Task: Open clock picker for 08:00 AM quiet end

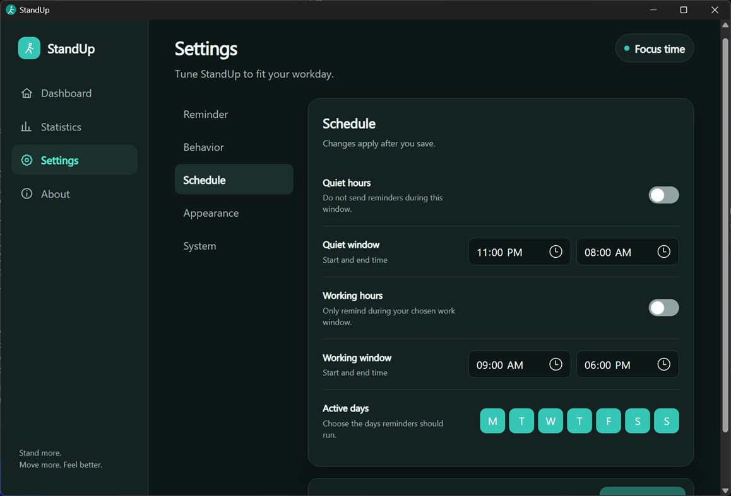Action: (663, 251)
